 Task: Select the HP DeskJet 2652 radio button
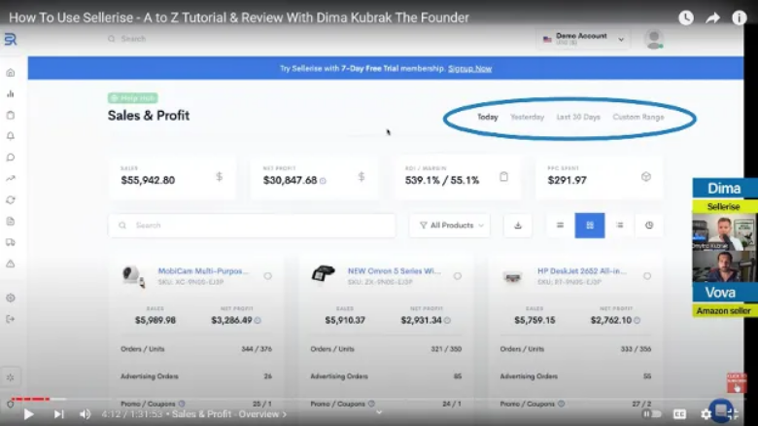click(x=647, y=276)
